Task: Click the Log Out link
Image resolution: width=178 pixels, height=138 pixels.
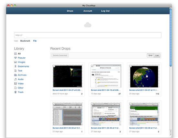Action: [106, 11]
